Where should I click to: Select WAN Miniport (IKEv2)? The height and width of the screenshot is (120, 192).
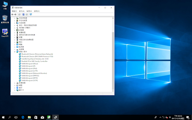pos(30,64)
